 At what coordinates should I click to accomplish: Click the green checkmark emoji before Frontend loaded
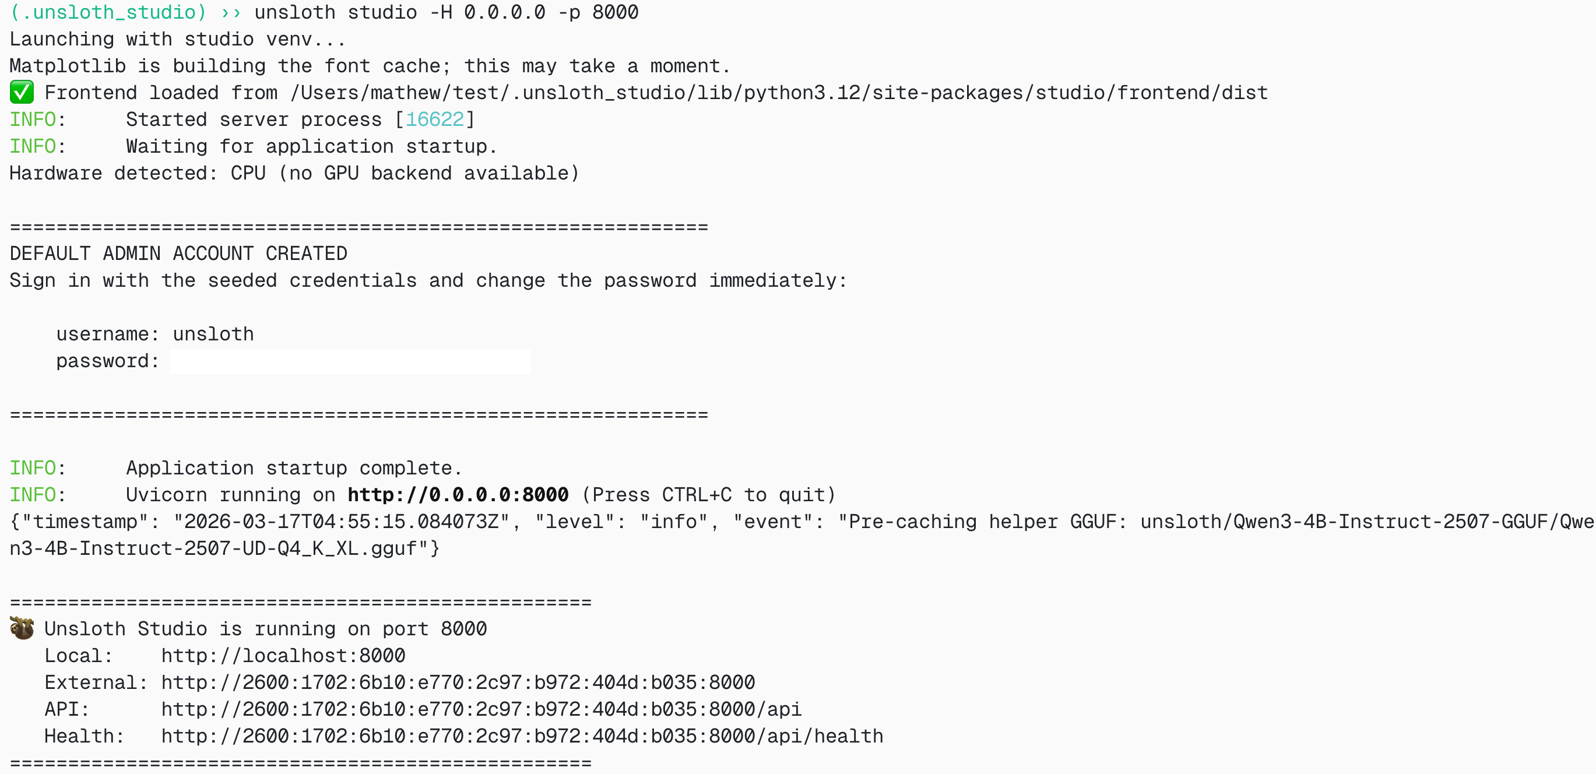point(22,93)
